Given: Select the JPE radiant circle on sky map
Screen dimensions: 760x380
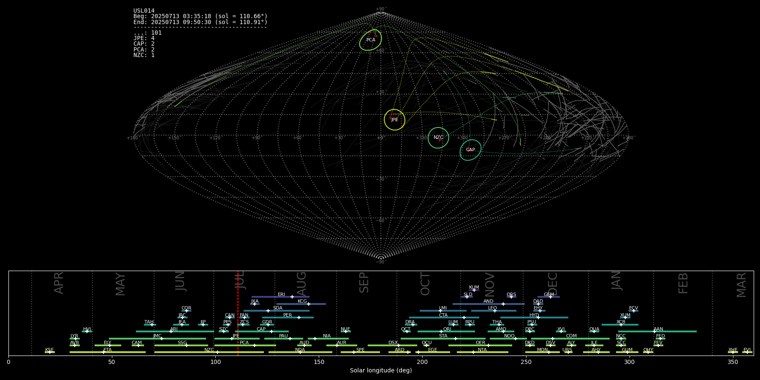Looking at the screenshot, I should [394, 119].
